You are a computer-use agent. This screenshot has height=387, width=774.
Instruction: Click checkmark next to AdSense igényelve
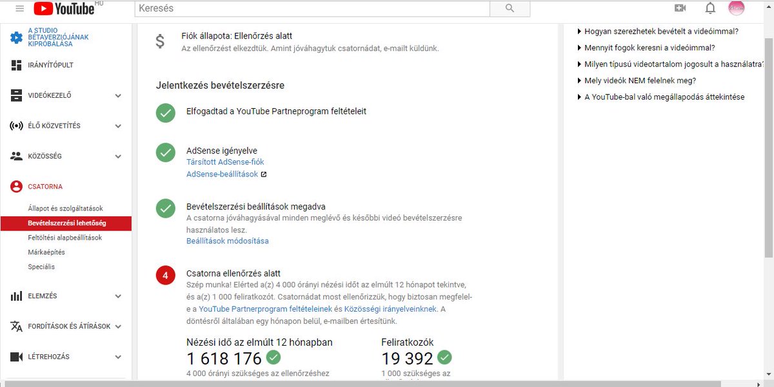166,153
